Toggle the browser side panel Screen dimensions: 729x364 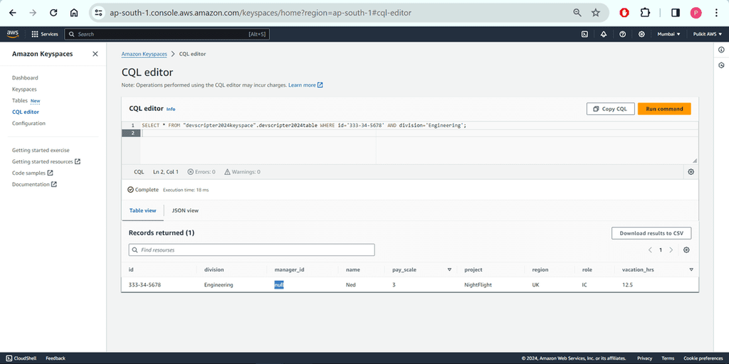point(676,13)
